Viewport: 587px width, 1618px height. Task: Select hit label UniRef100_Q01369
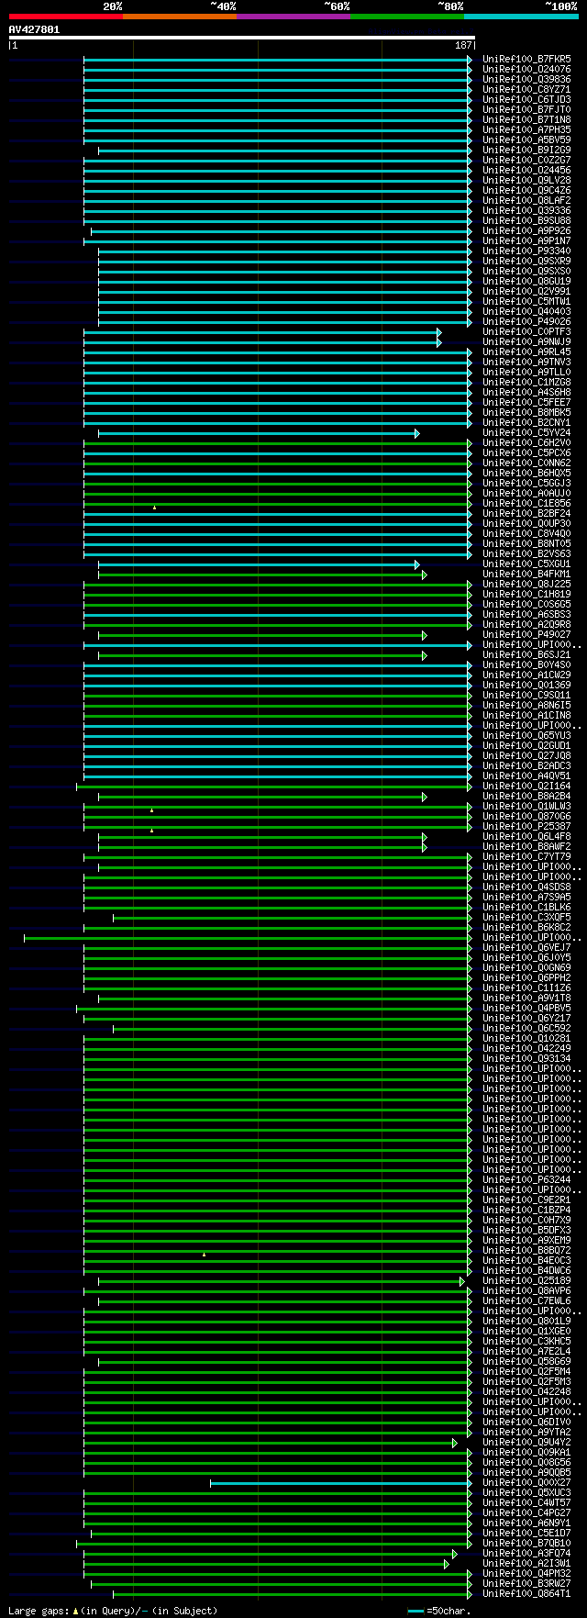(x=526, y=686)
